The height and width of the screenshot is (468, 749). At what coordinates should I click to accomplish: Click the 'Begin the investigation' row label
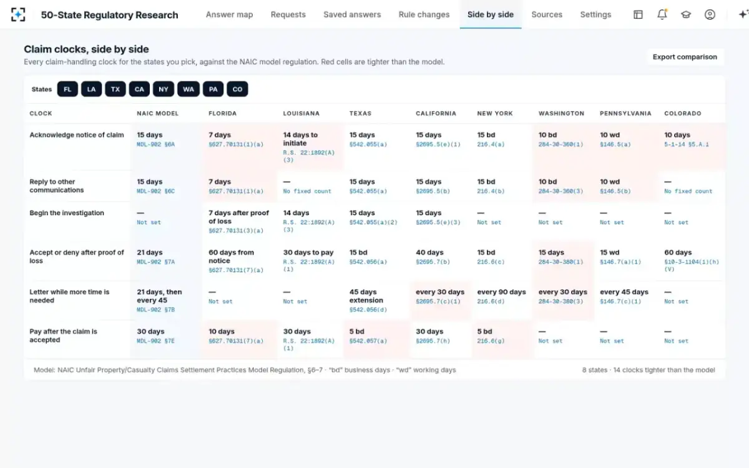click(x=67, y=213)
